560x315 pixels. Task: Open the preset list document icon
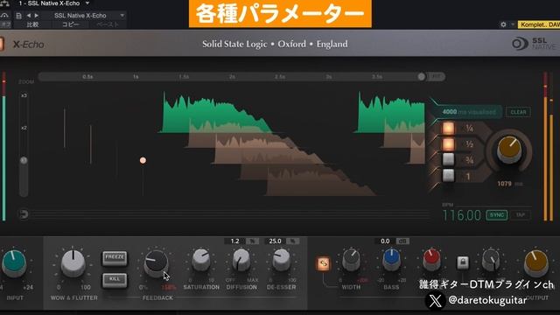coord(19,16)
